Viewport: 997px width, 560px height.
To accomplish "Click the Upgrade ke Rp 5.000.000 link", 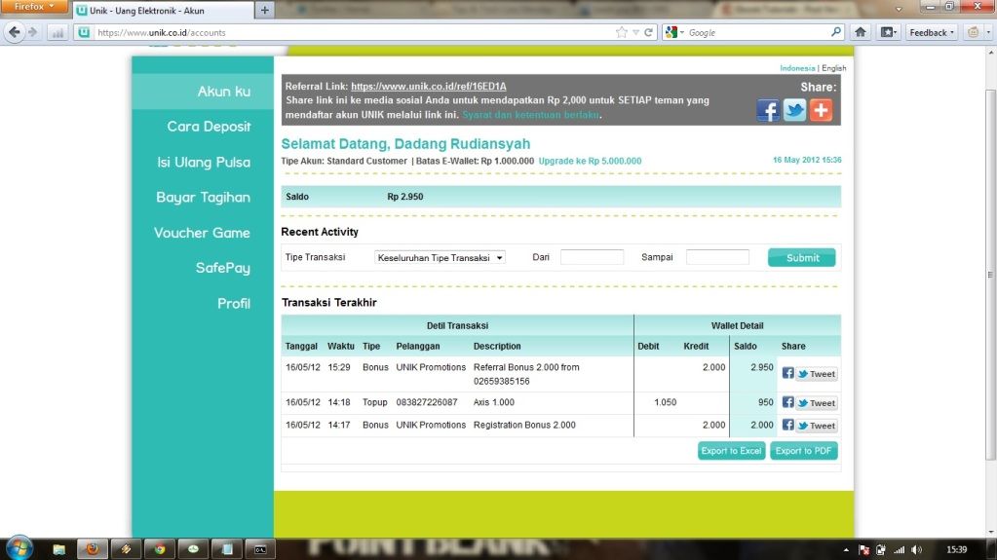I will (x=590, y=161).
